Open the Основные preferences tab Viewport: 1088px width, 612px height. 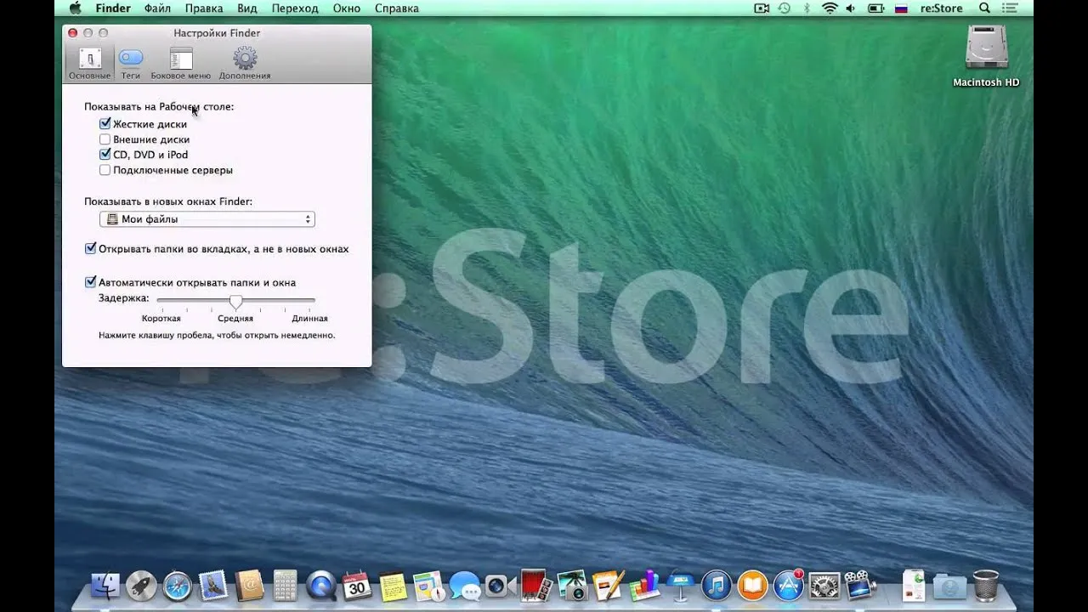tap(90, 64)
